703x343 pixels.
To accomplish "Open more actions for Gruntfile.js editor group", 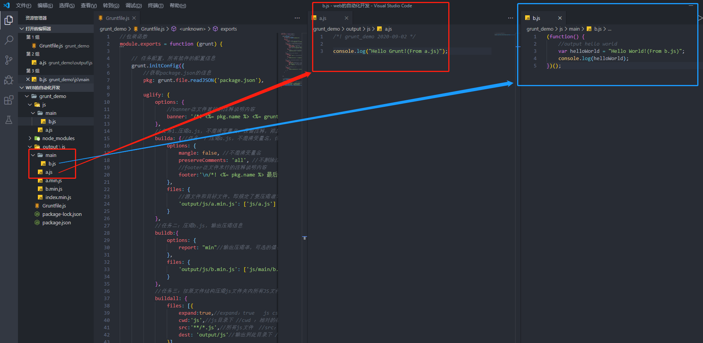I will 297,18.
